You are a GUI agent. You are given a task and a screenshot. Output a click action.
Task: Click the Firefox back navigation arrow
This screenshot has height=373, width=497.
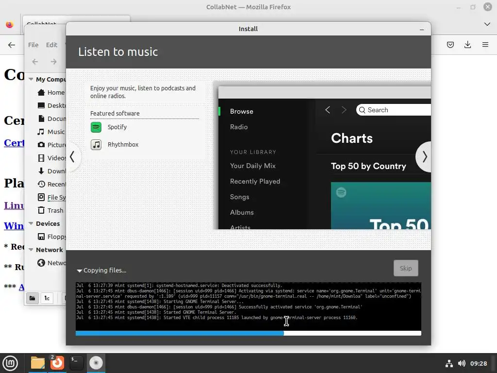click(12, 45)
